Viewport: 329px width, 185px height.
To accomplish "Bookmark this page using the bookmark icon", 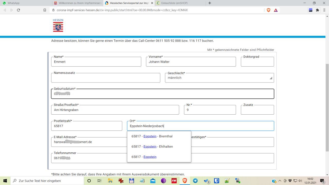I will point(45,10).
